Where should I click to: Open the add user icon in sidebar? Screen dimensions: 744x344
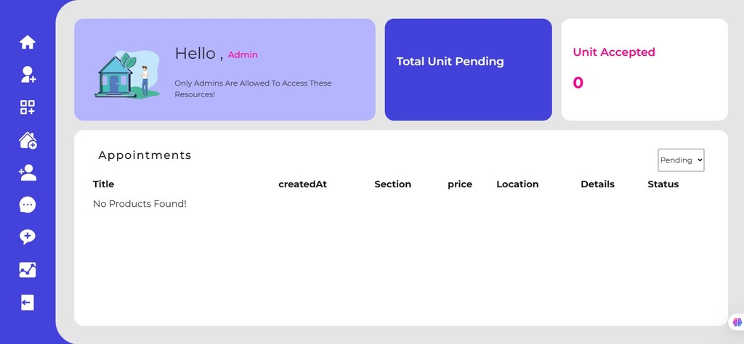pos(28,74)
